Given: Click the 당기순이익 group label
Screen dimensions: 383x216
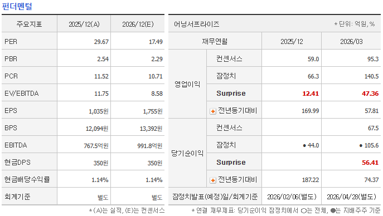Looking at the screenshot, I should click(187, 153).
